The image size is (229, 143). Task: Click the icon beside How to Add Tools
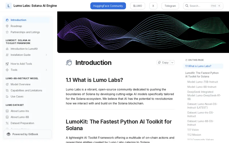7,64
